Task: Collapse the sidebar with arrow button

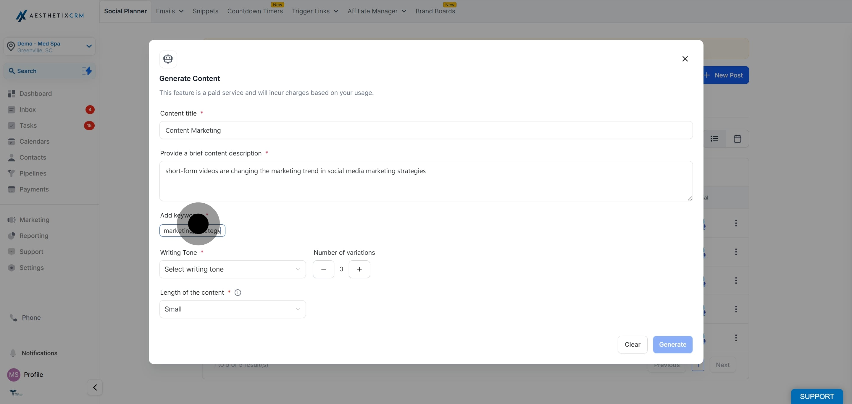Action: (x=95, y=387)
